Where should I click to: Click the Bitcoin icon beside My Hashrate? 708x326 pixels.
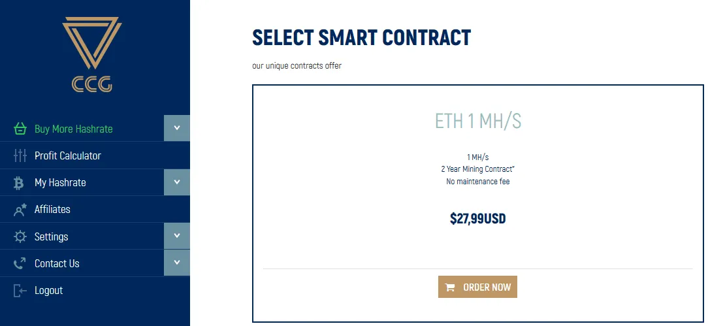(x=19, y=182)
